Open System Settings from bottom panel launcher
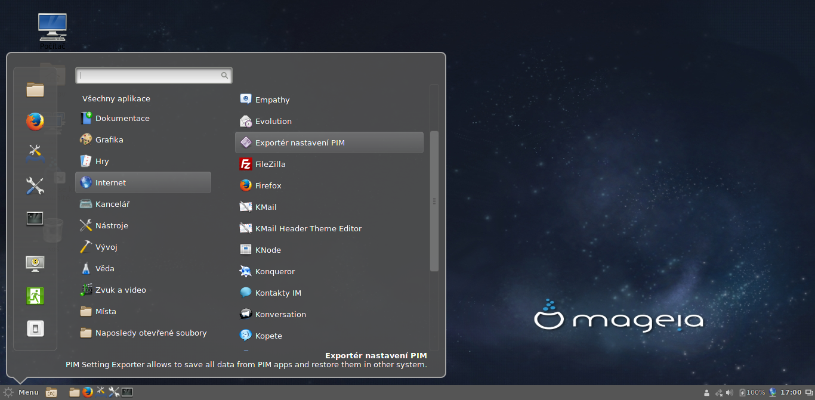Screen dimensions: 815x400 [x=114, y=392]
